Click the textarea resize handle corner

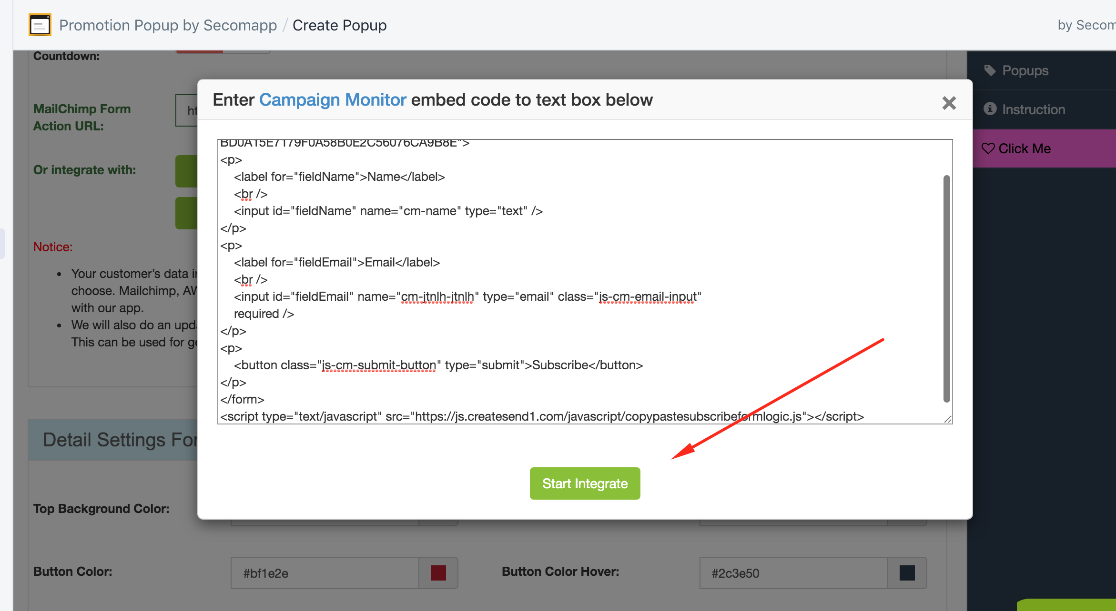(x=948, y=419)
